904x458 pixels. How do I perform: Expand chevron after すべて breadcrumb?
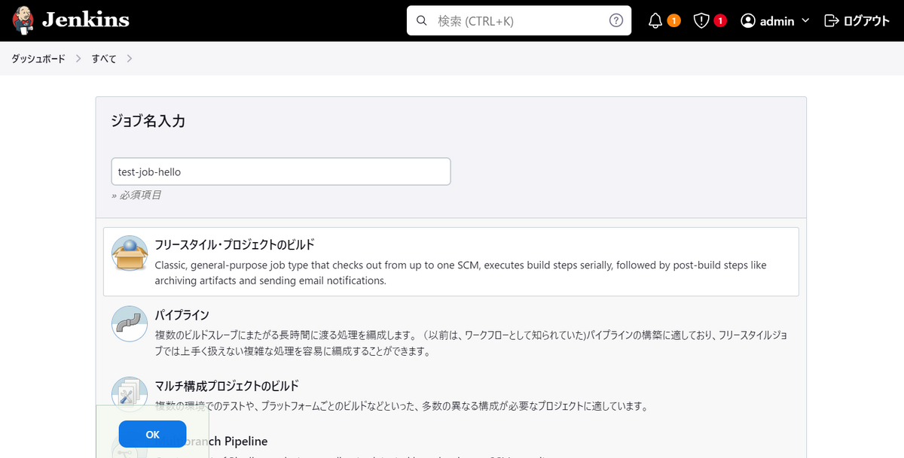coord(130,59)
